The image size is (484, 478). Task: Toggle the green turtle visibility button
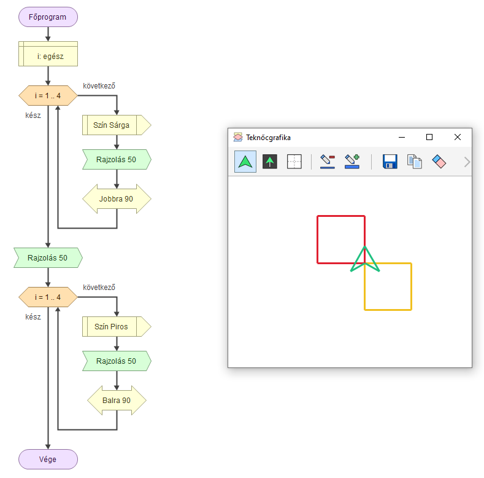point(245,162)
